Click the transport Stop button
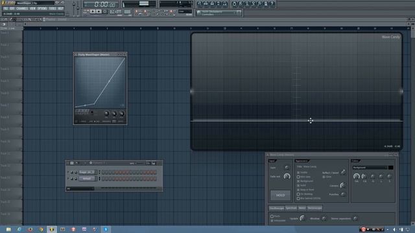Screen dimensions: 415x233 pyautogui.click(x=99, y=12)
